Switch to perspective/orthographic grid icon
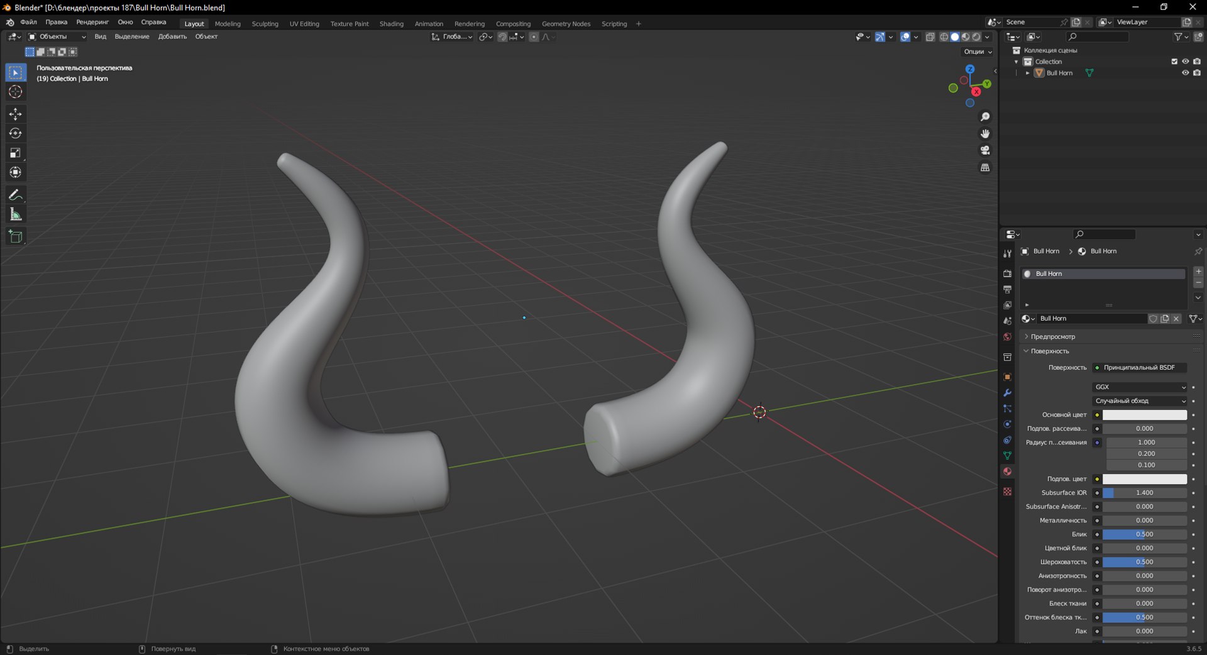Viewport: 1207px width, 655px height. pyautogui.click(x=985, y=167)
